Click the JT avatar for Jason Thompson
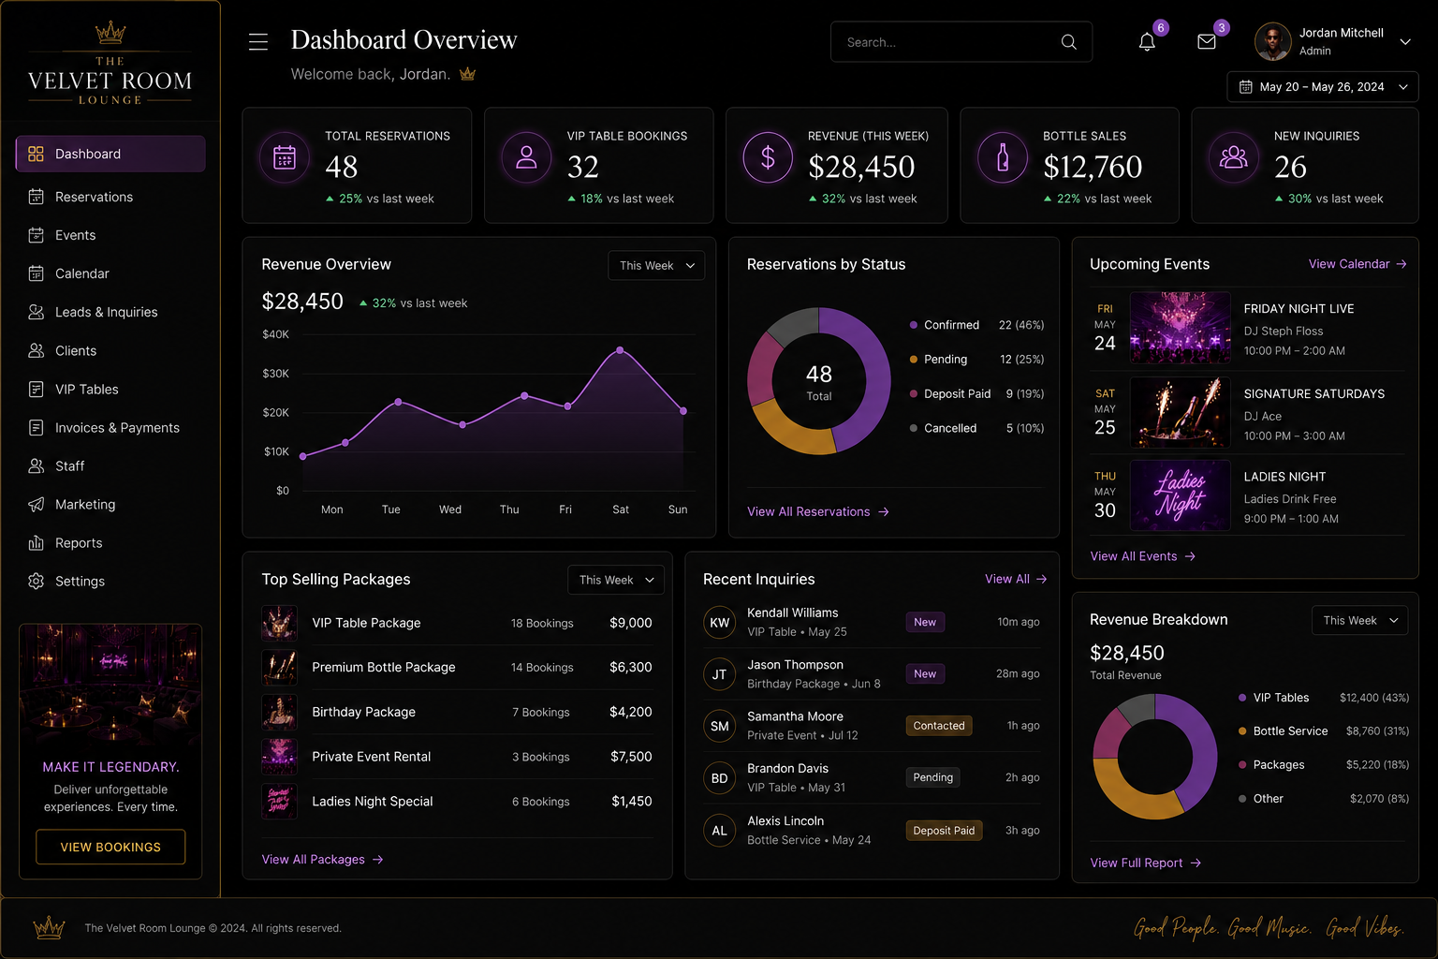This screenshot has width=1438, height=959. pos(719,674)
